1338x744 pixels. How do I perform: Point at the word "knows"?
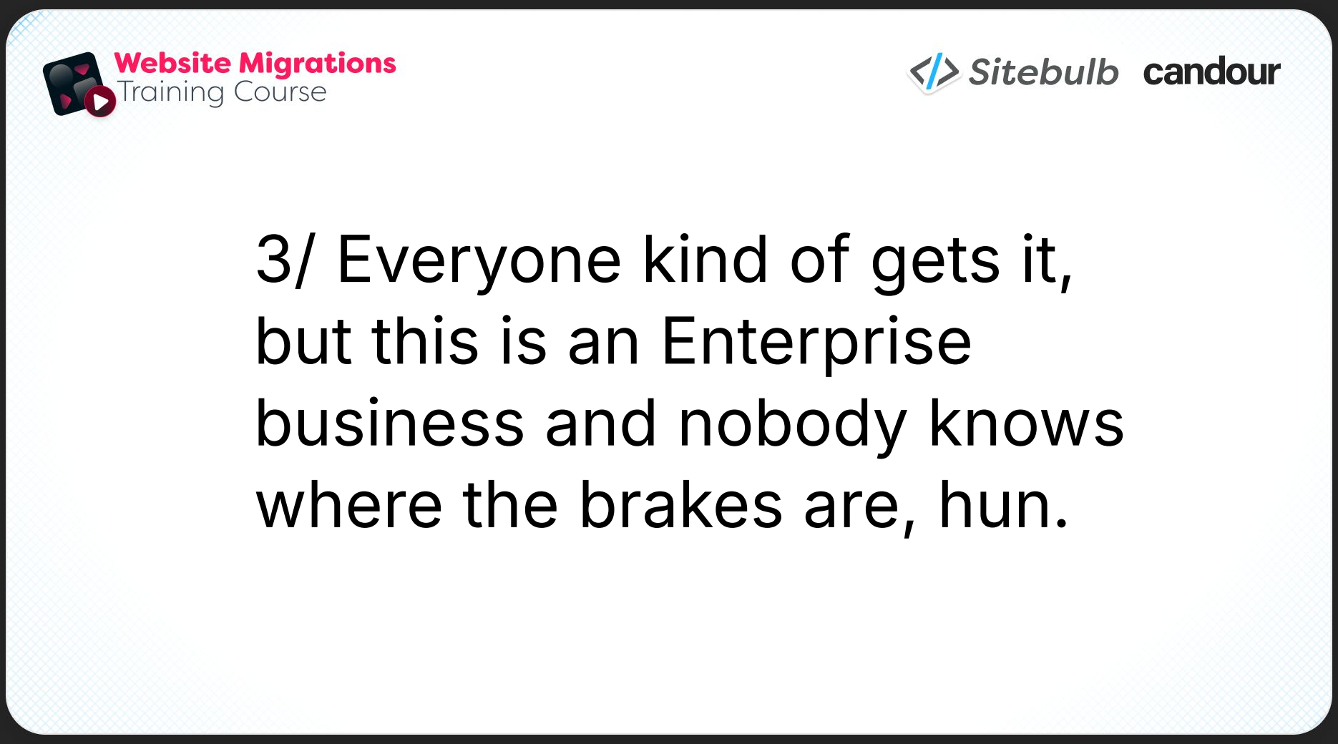pyautogui.click(x=1026, y=424)
